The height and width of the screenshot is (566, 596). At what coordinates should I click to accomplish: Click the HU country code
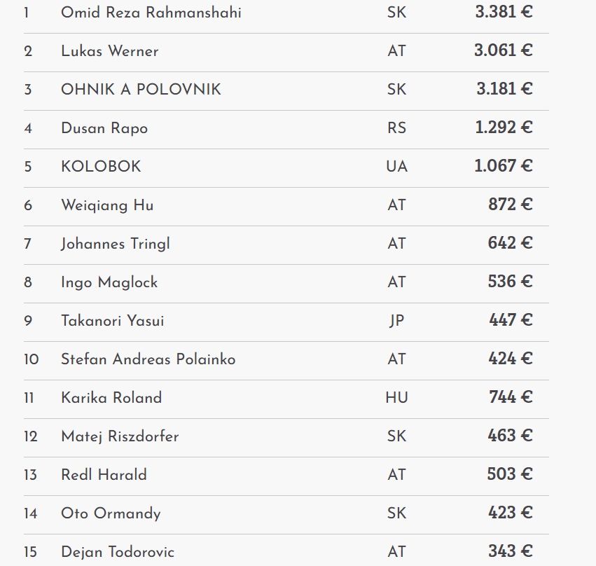(396, 398)
